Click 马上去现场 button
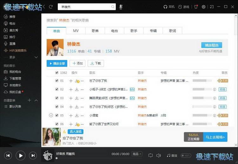The width and height of the screenshot is (238, 164). (x=215, y=137)
